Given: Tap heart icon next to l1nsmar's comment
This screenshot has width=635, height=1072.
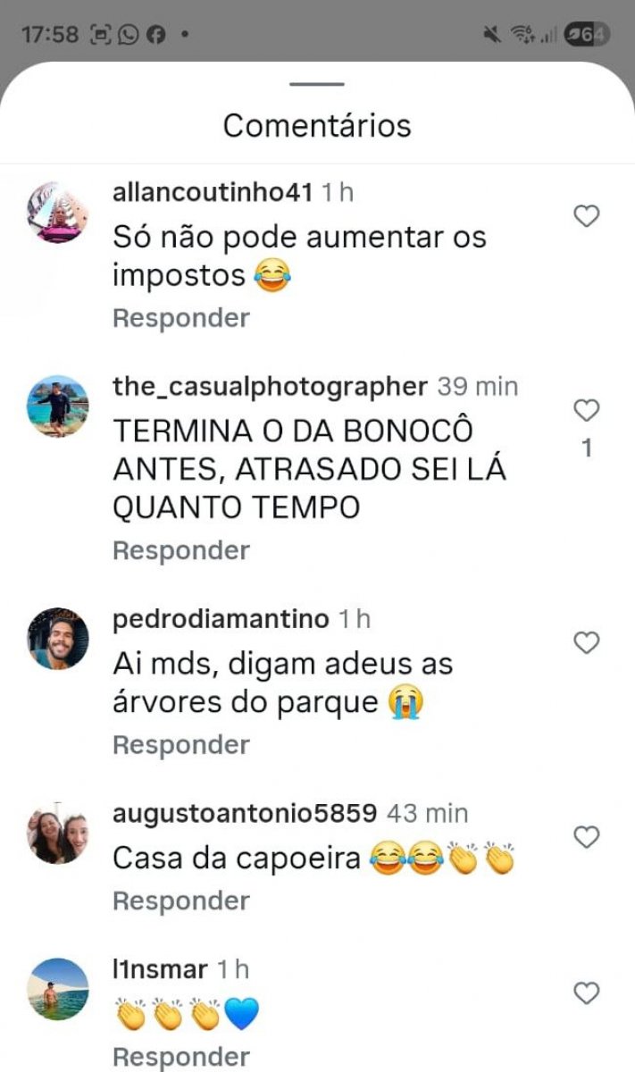Looking at the screenshot, I should click(x=586, y=992).
